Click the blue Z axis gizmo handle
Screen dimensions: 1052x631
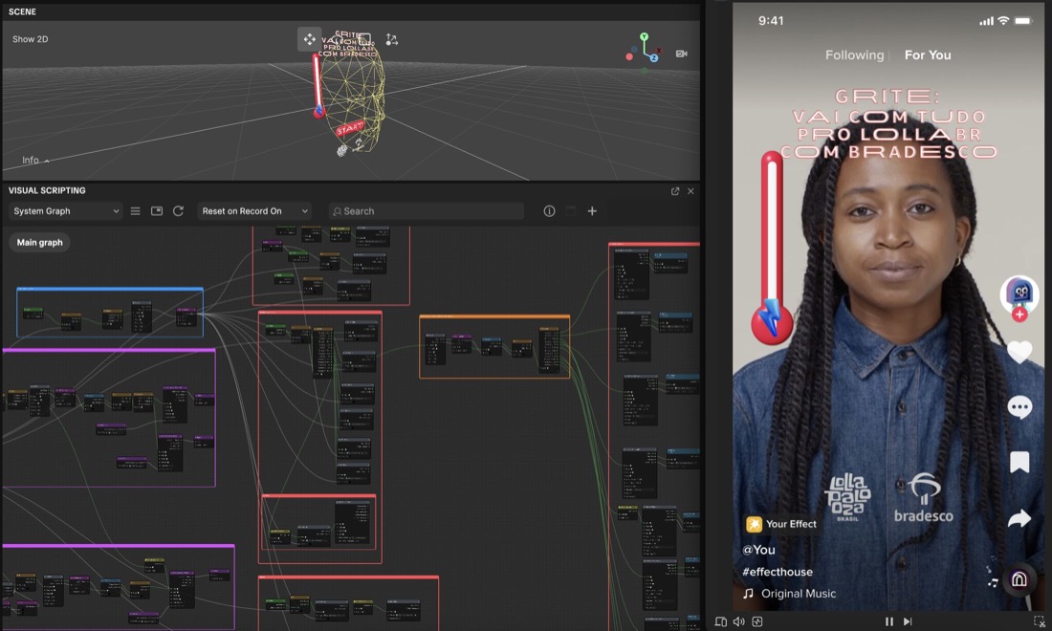click(x=653, y=58)
